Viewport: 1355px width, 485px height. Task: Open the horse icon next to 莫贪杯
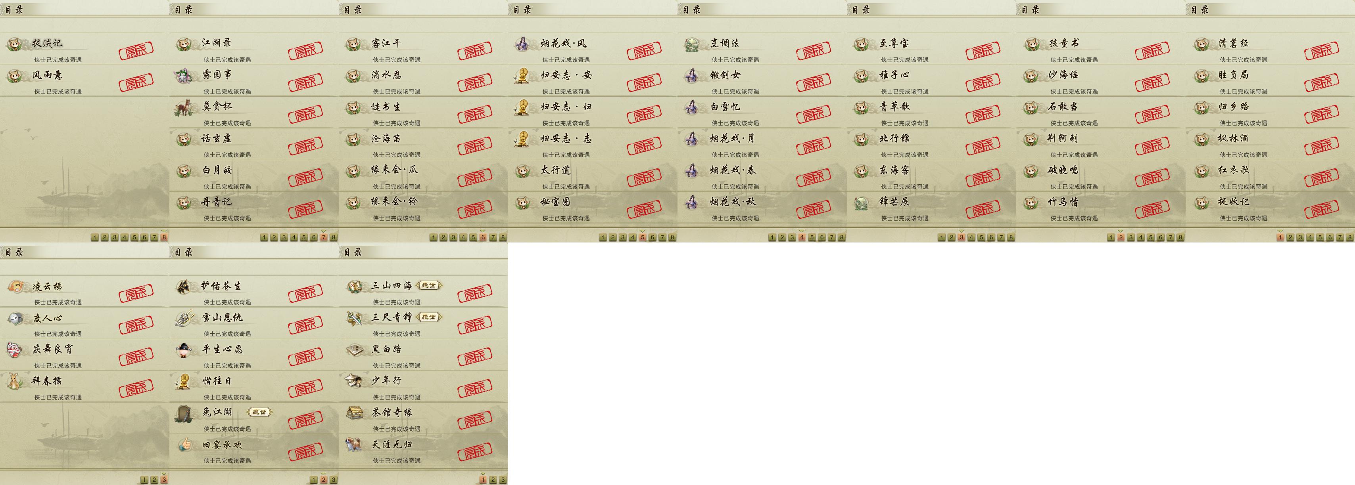click(184, 107)
